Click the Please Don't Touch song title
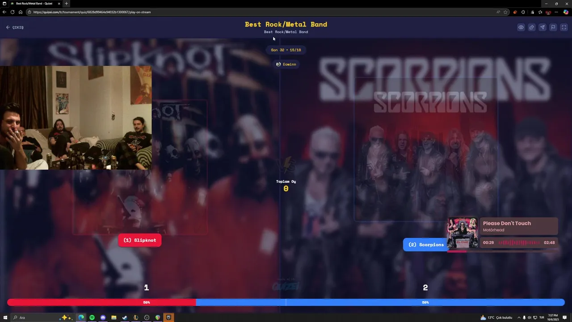 507,223
